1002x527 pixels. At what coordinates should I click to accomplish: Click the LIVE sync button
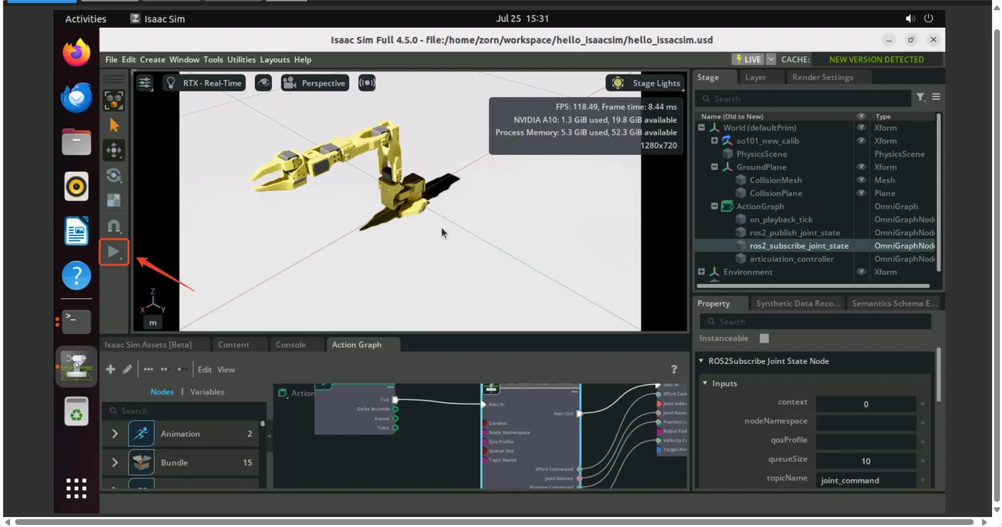[748, 59]
